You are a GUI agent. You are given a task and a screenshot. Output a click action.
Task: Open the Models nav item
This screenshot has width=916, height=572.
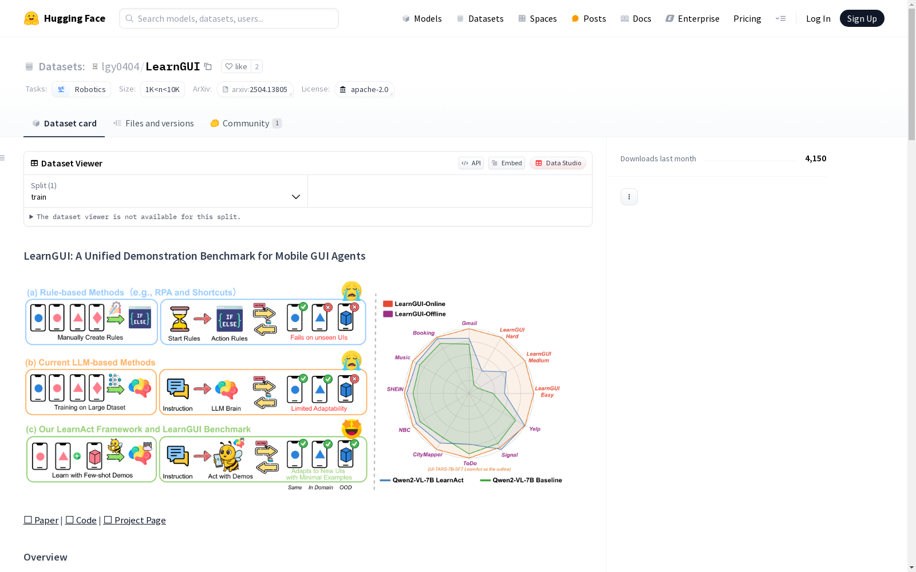click(422, 18)
